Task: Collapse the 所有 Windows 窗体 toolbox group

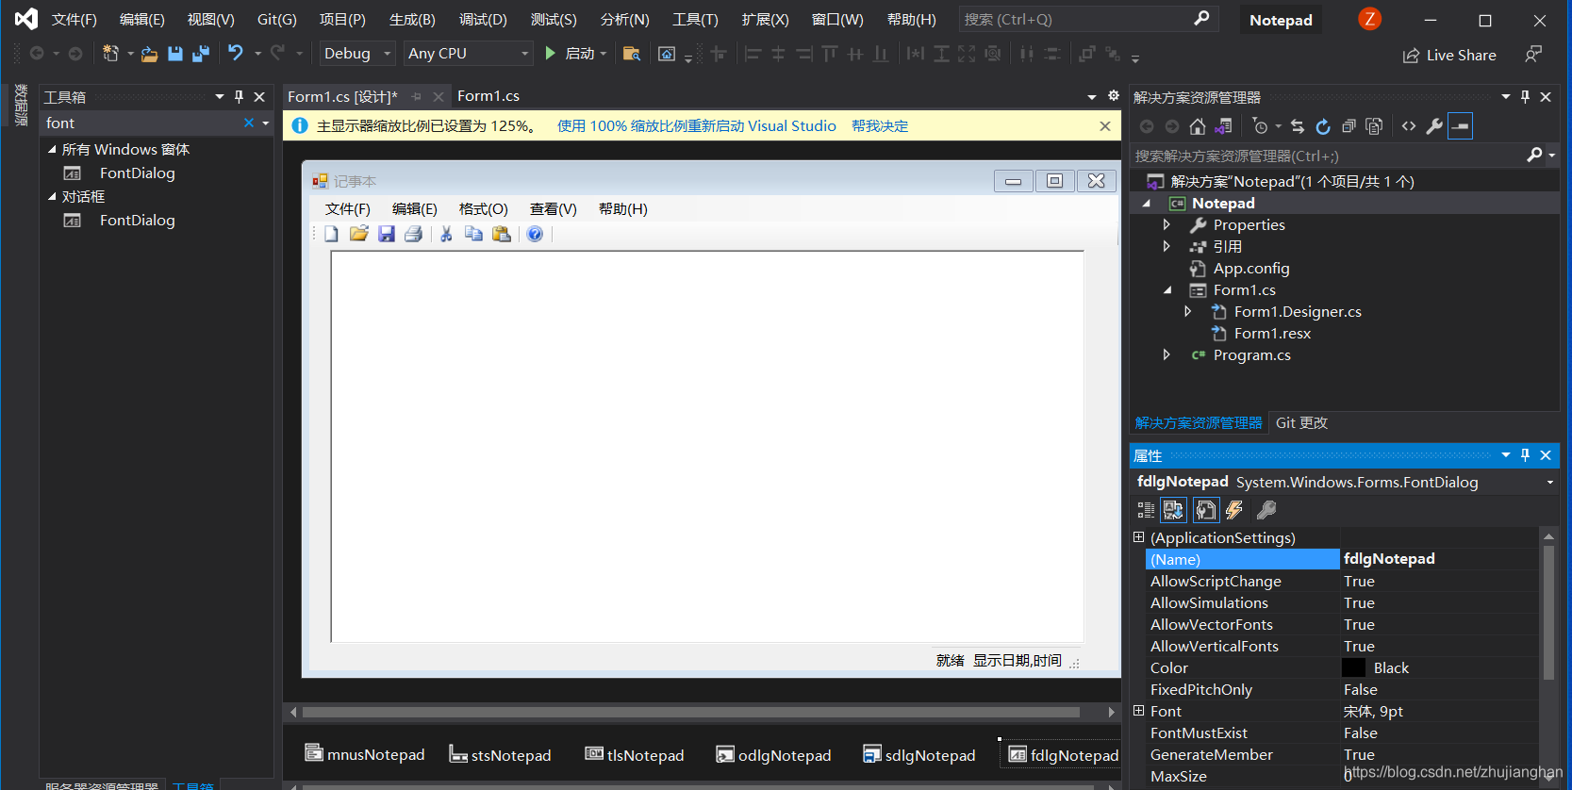Action: pos(52,149)
